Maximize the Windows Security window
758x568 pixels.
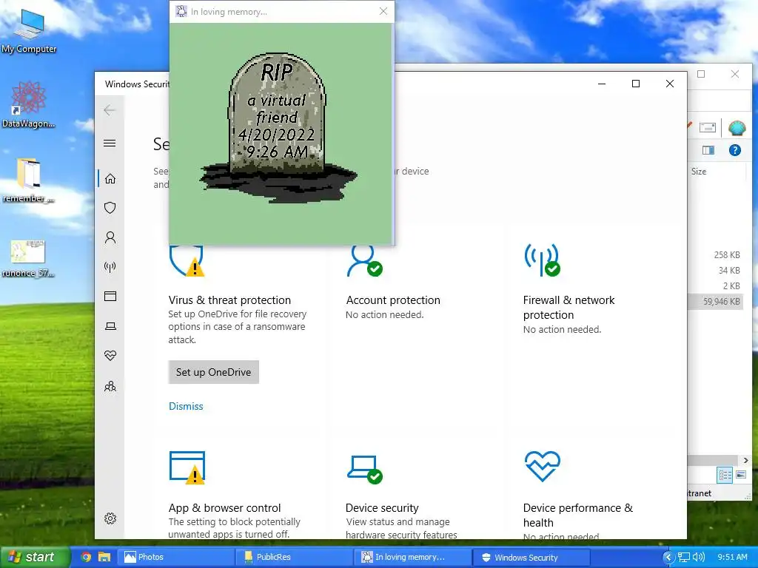[636, 84]
